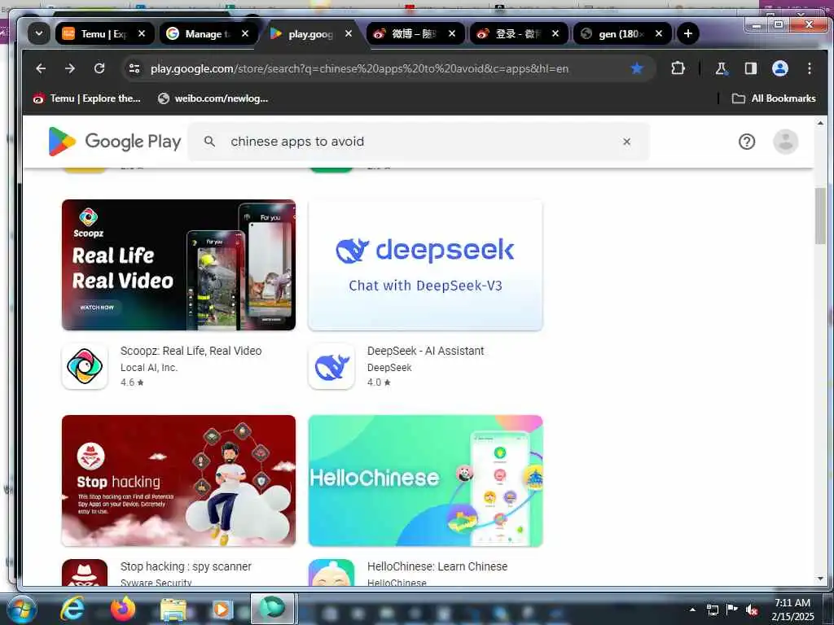Click the scrollbar down arrow
The height and width of the screenshot is (625, 834).
(820, 579)
